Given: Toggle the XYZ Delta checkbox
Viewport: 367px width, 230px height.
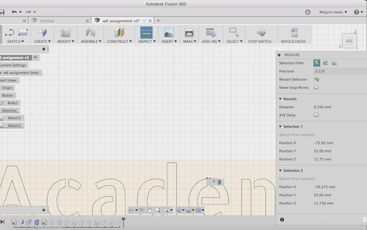Looking at the screenshot, I should [316, 115].
